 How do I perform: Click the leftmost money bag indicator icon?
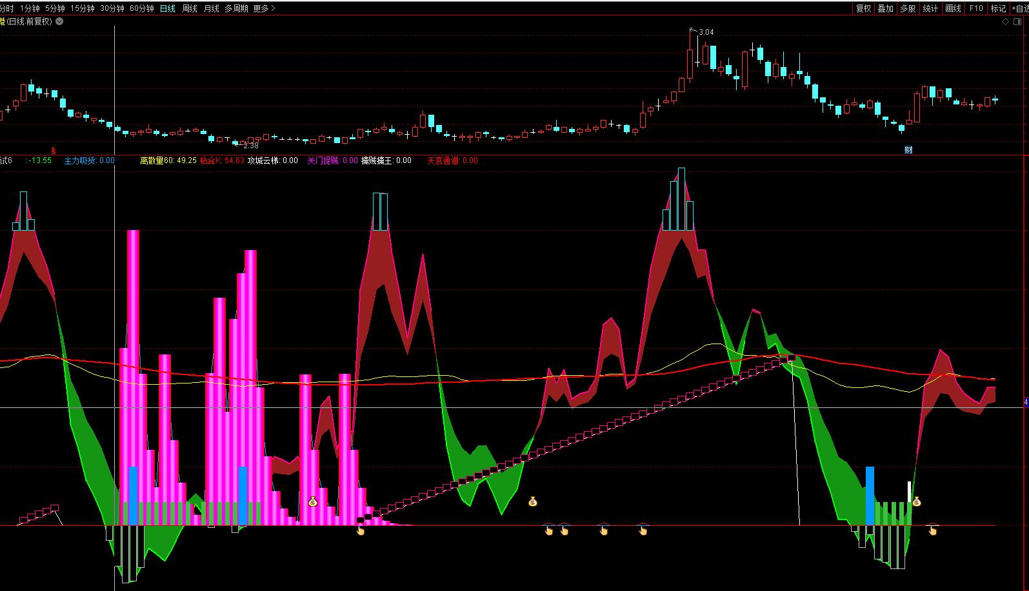(313, 501)
